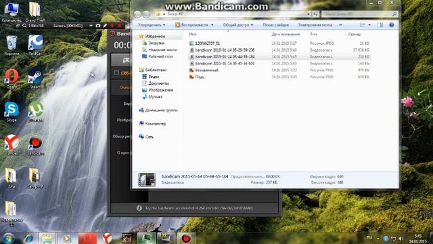
Task: Select Сеть in the navigation pane
Action: point(149,137)
